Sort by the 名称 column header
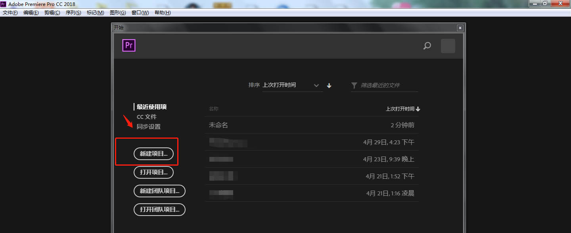Screen dimensions: 571x233 214,109
